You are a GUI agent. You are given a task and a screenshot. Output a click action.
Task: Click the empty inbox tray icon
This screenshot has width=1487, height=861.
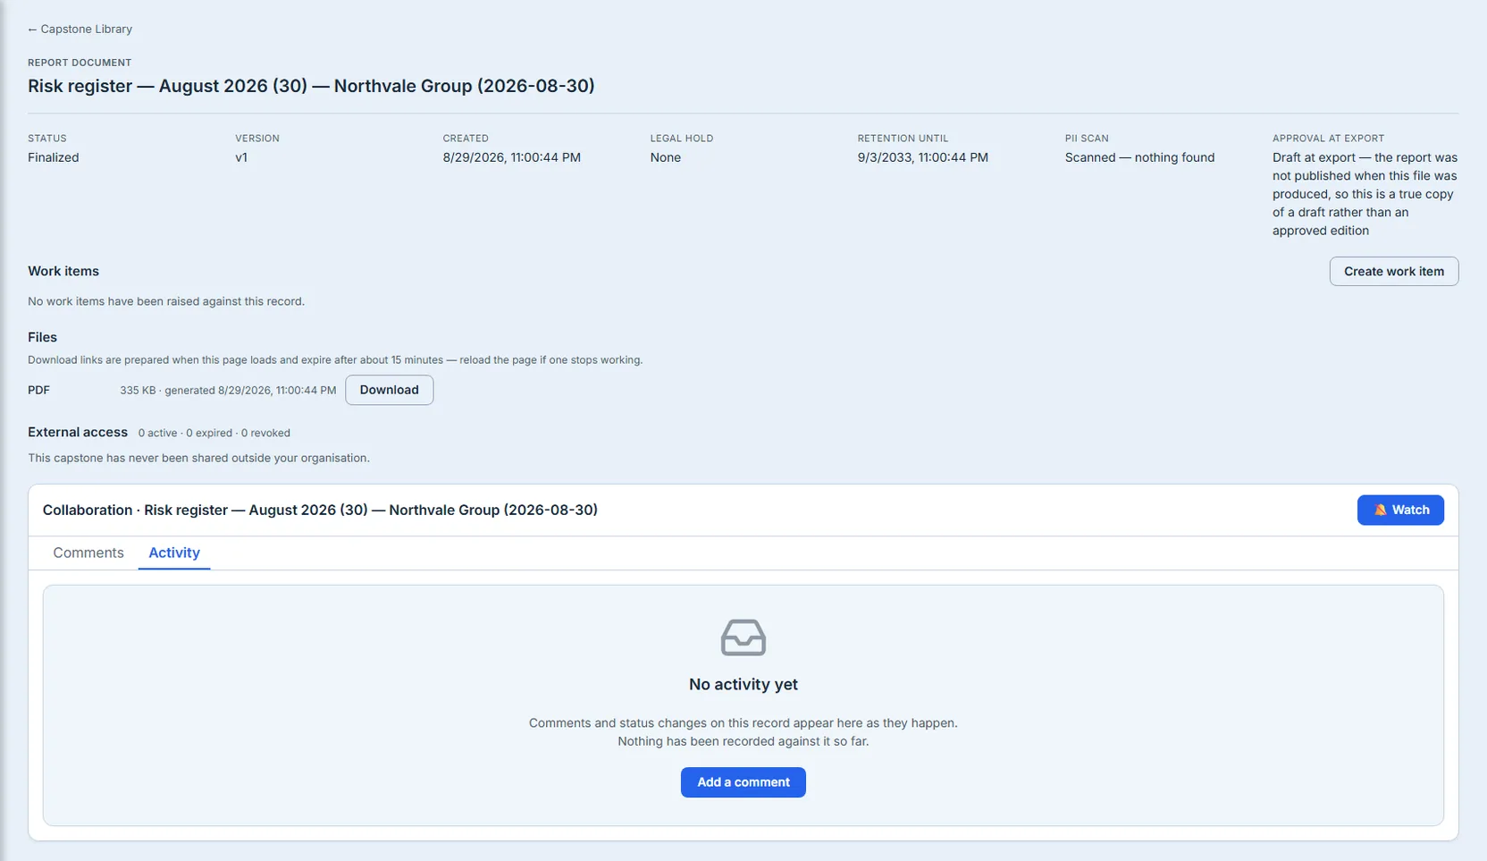click(x=743, y=637)
